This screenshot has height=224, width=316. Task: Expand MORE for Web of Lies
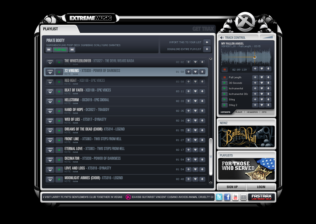(x=50, y=120)
